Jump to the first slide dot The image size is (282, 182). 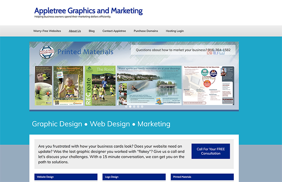click(126, 107)
